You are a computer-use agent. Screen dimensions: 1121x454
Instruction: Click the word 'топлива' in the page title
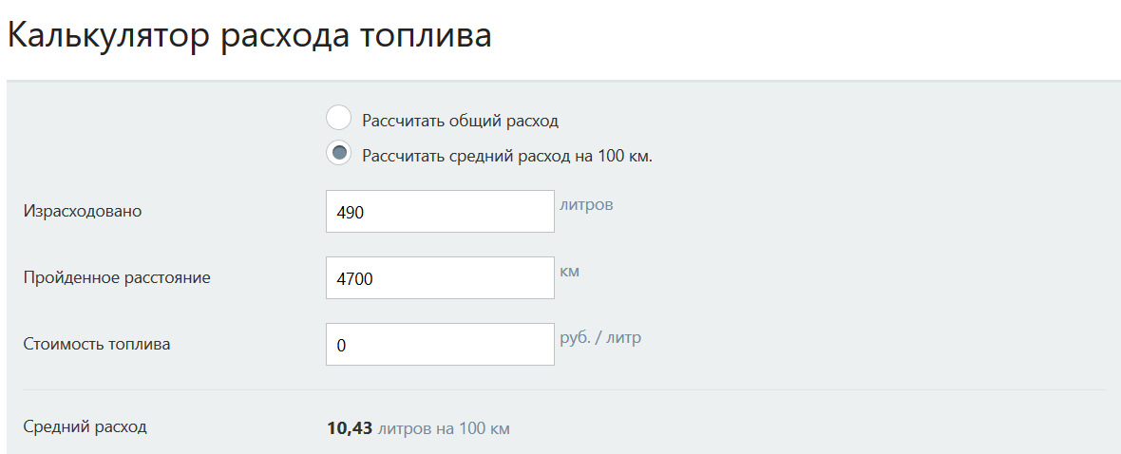[426, 36]
